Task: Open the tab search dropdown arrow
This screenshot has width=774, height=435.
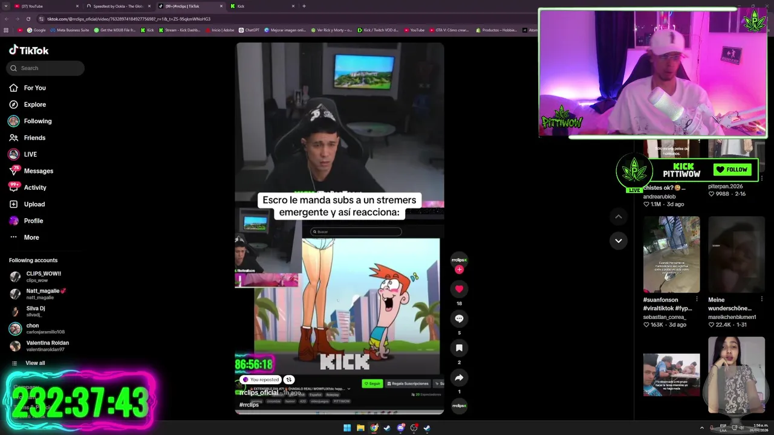Action: 5,6
